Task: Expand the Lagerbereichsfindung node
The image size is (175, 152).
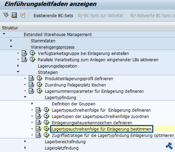Action: (25, 141)
